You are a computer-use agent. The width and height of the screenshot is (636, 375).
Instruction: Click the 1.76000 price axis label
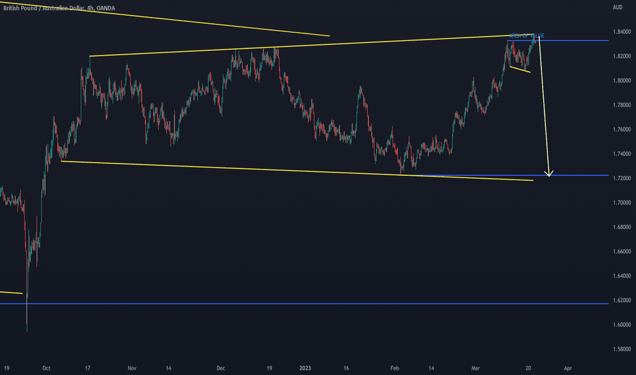(x=622, y=130)
